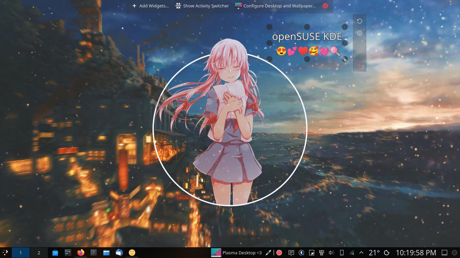Click the circular anime girl image

point(230,129)
